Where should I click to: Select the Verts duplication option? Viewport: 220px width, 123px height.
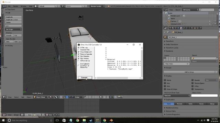coord(190,104)
